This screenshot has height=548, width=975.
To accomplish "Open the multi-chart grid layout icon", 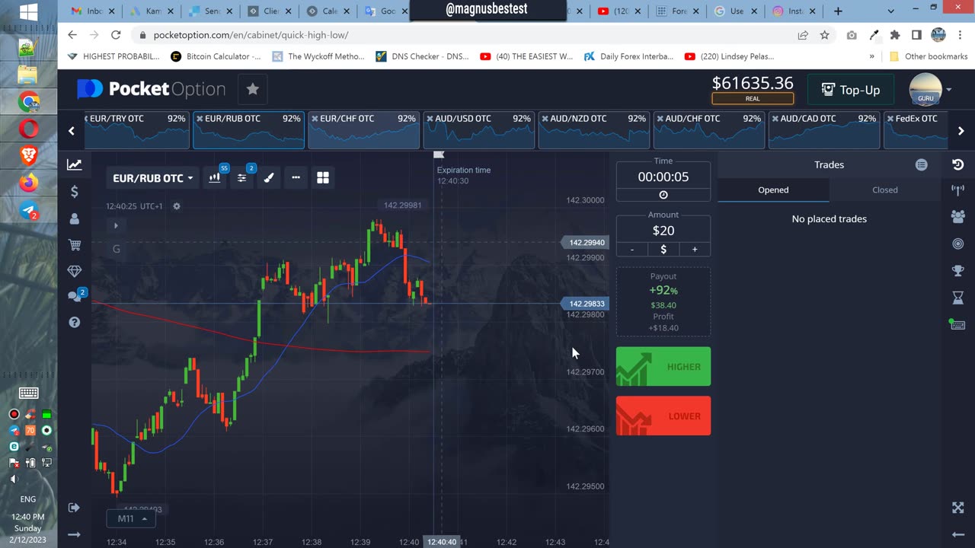I will [323, 177].
